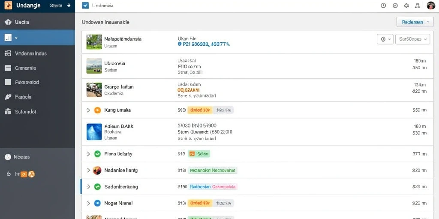Open the SarS0opes dropdown
The height and width of the screenshot is (219, 439).
(413, 39)
